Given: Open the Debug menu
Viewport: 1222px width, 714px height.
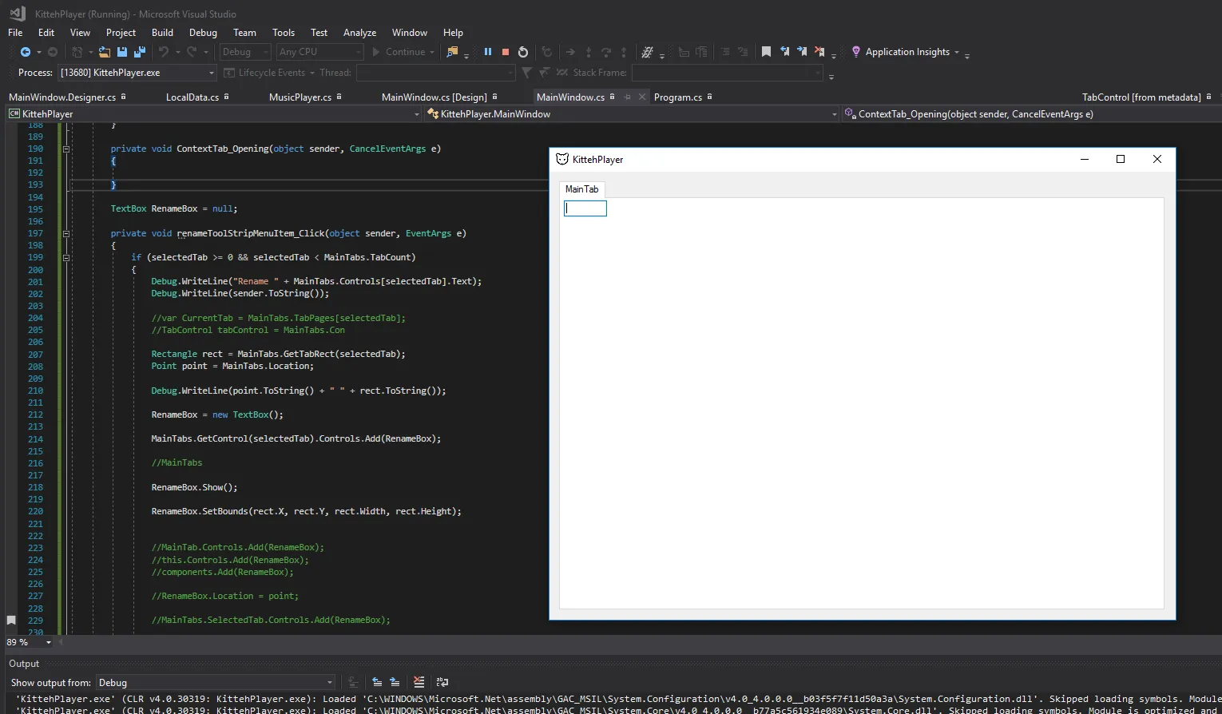Looking at the screenshot, I should pos(203,33).
